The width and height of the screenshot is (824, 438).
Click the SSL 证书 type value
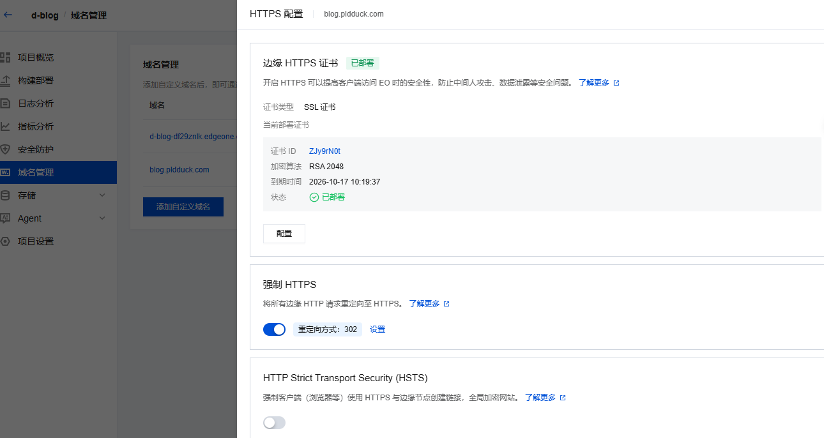(x=320, y=107)
